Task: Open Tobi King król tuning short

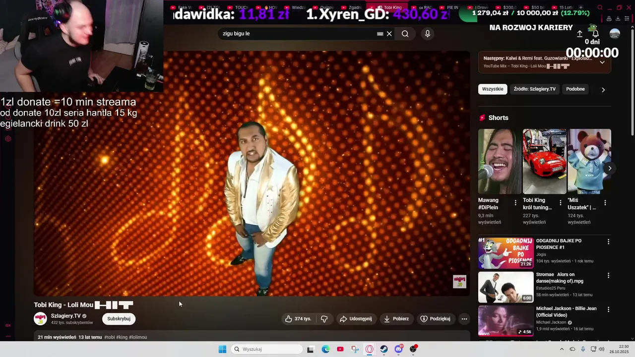Action: pyautogui.click(x=544, y=162)
